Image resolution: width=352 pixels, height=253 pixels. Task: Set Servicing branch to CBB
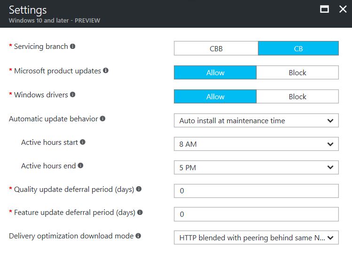point(216,48)
